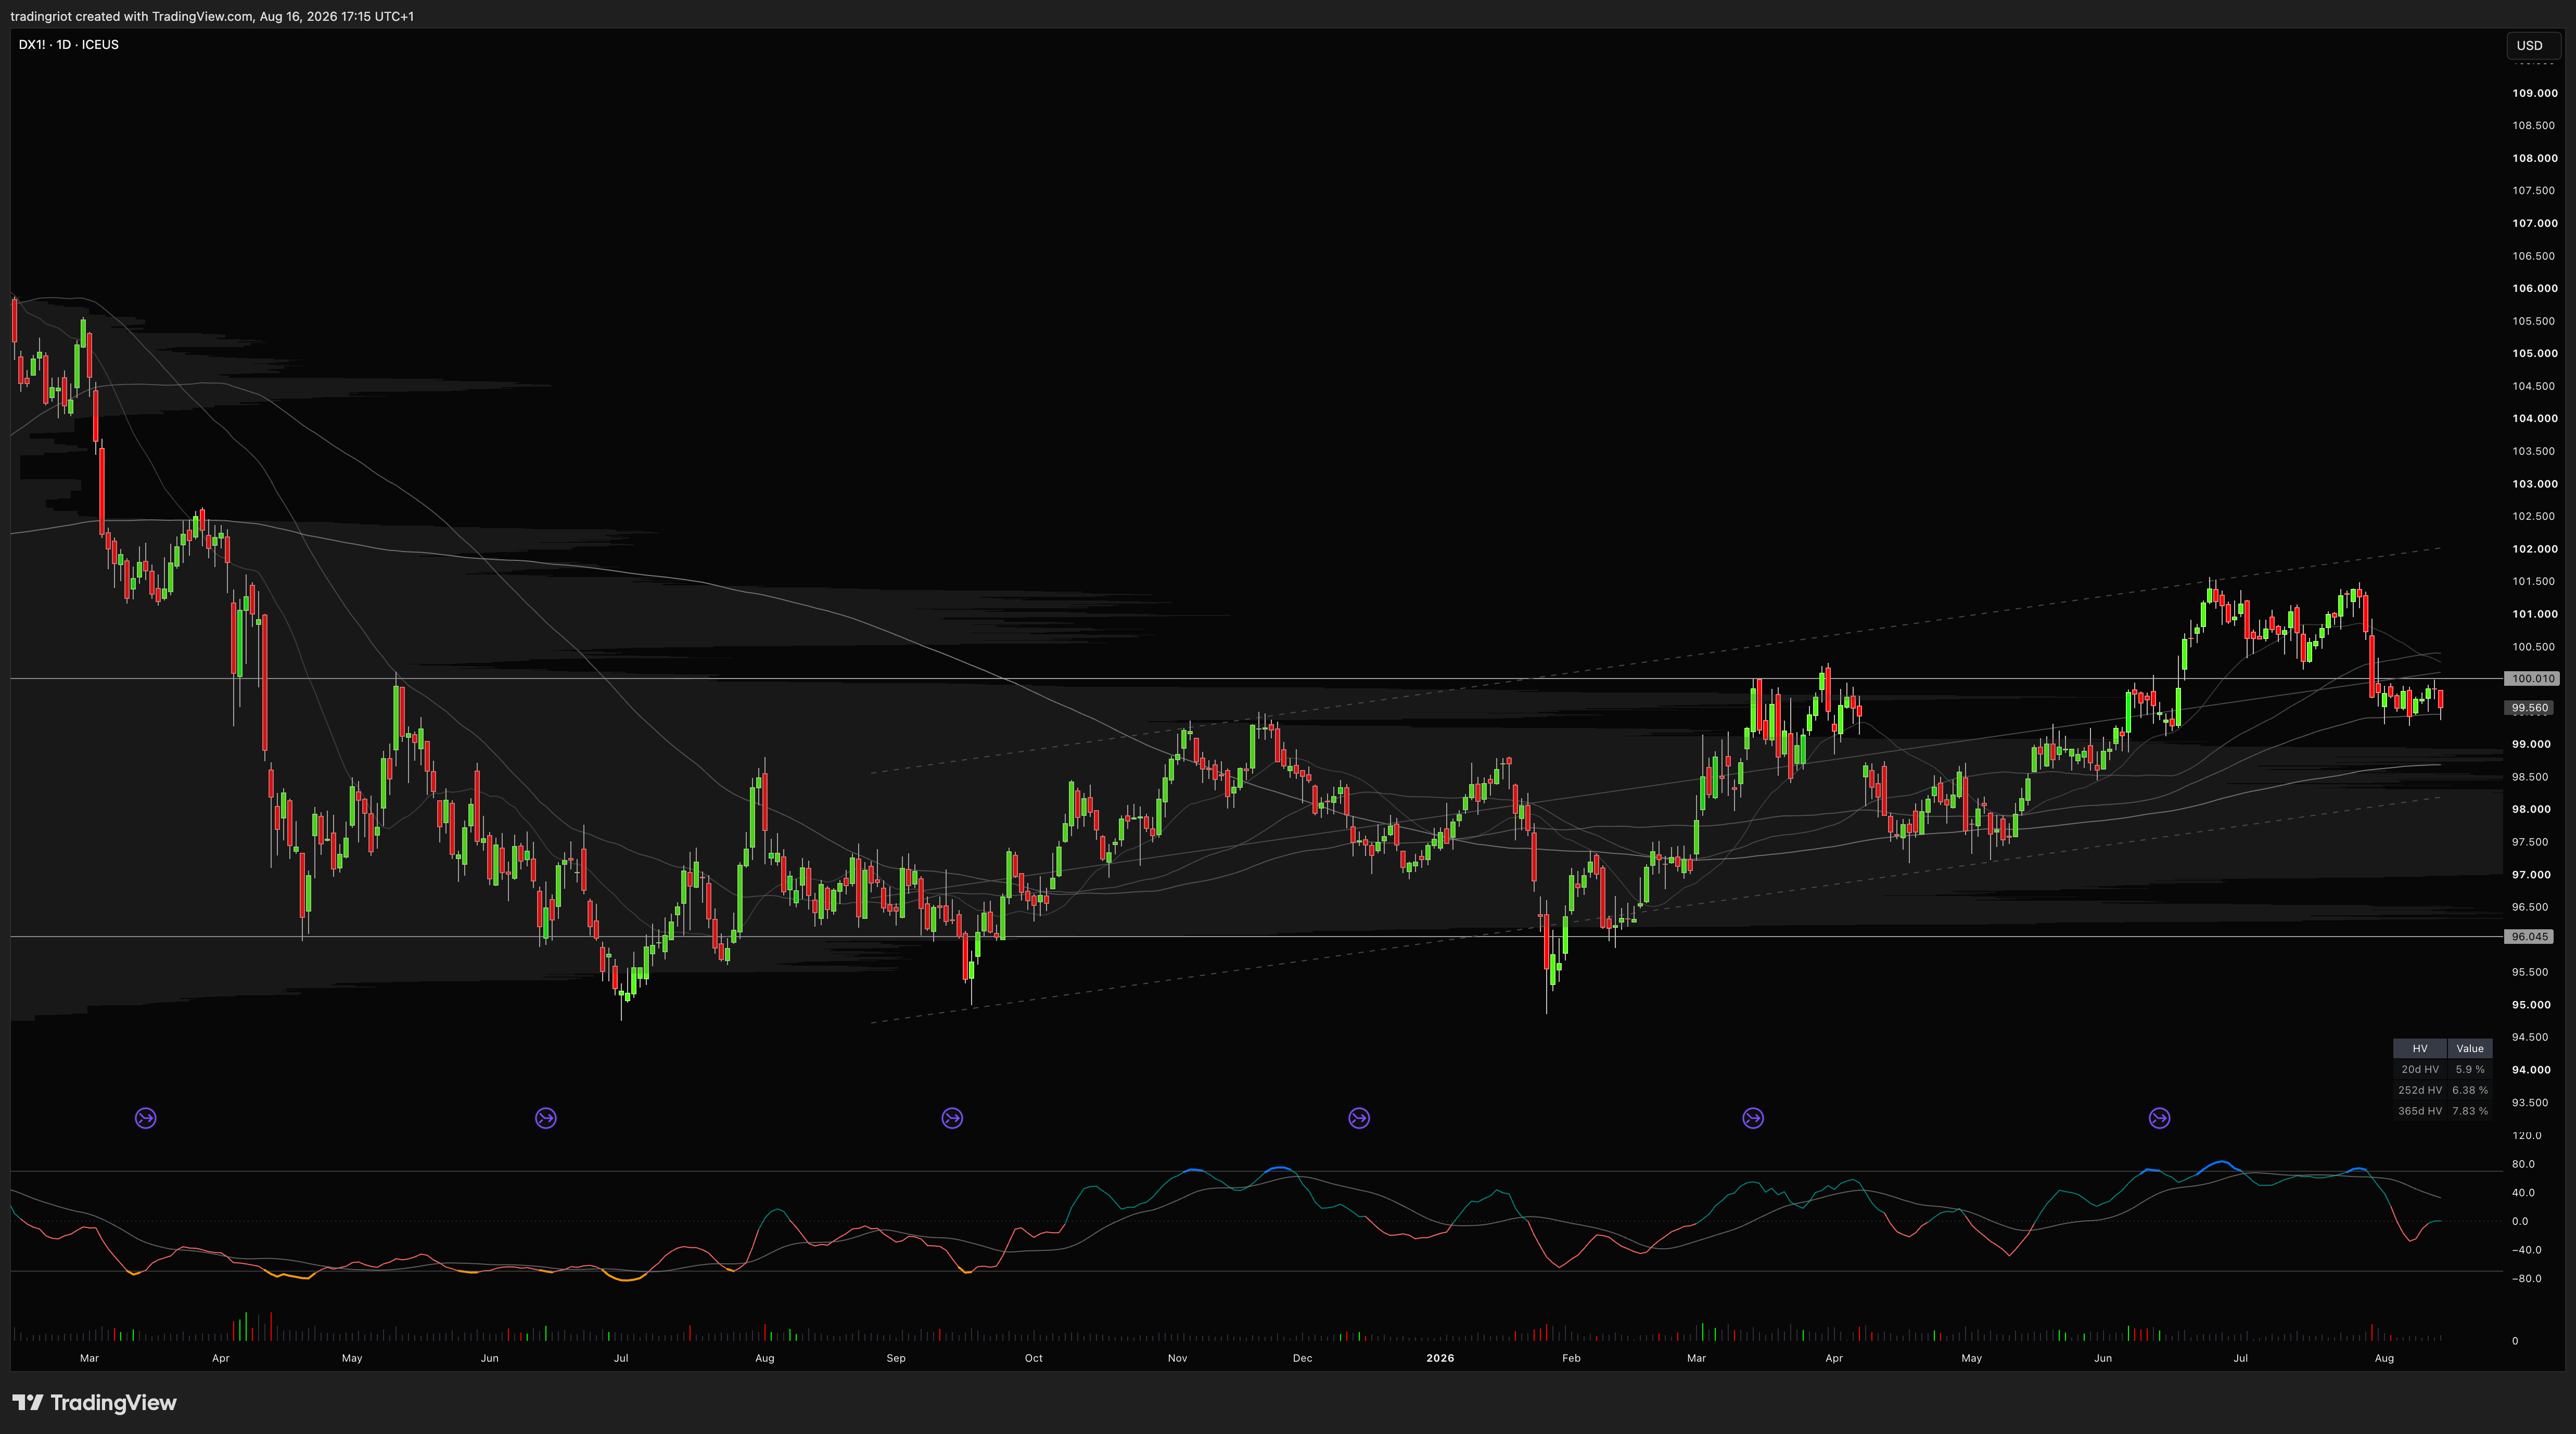Click the Feb label on the time axis
The image size is (2576, 1434).
coord(1571,1358)
